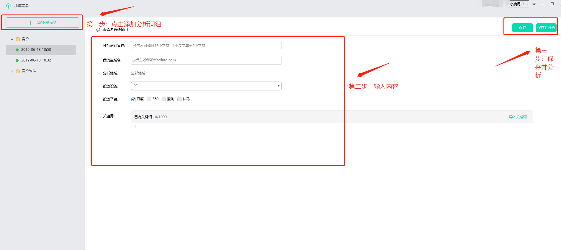Click green status dot for 2019-06-13 10:32
This screenshot has height=250, width=561.
pos(17,60)
